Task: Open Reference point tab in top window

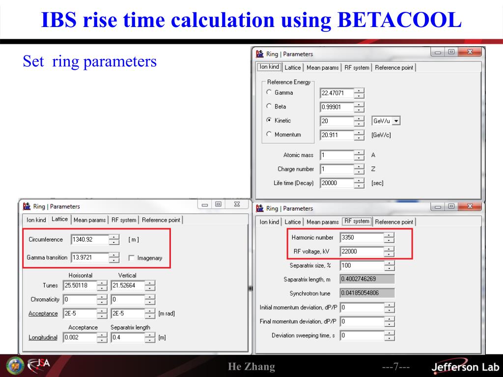Action: [x=394, y=68]
